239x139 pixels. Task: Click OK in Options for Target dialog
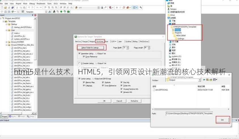point(104,101)
